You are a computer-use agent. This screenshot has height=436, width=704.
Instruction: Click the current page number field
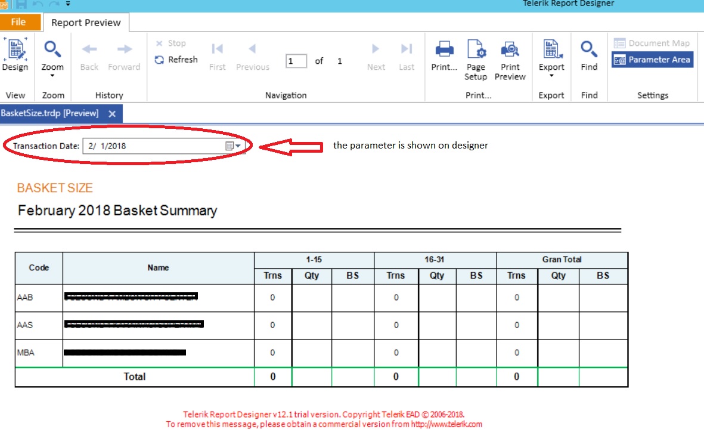[296, 61]
